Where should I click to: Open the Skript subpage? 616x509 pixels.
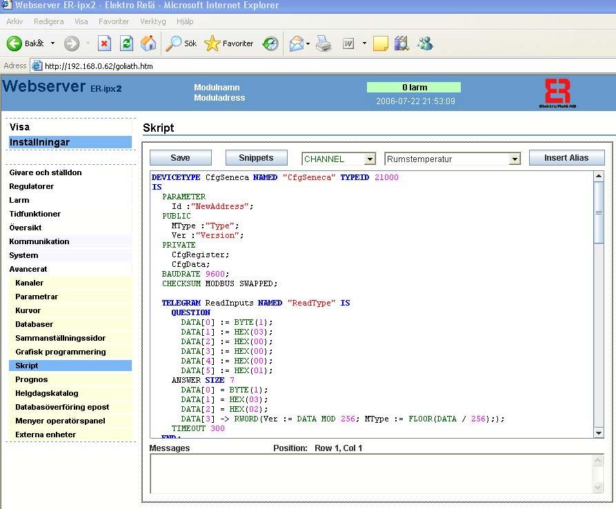[x=70, y=366]
